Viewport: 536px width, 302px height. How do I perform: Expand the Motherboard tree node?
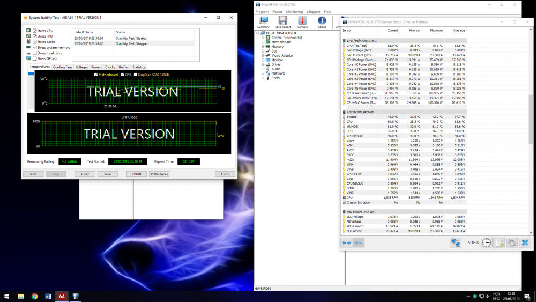point(263,42)
